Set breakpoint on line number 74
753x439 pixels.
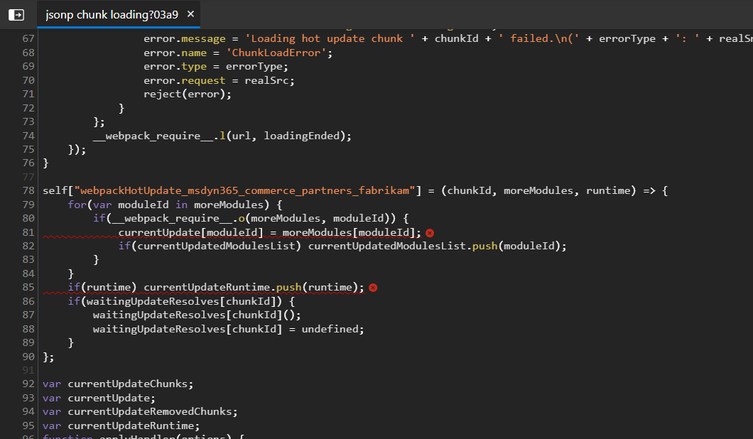point(28,136)
